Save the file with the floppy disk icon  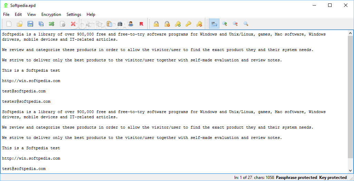(30, 24)
